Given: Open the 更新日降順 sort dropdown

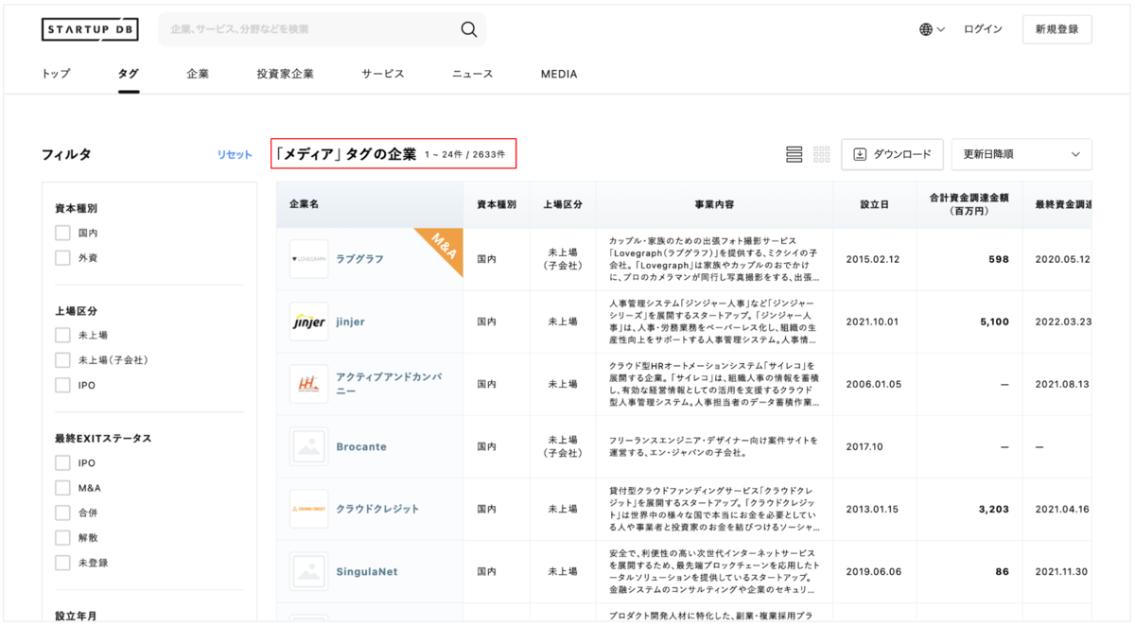Looking at the screenshot, I should 1021,154.
